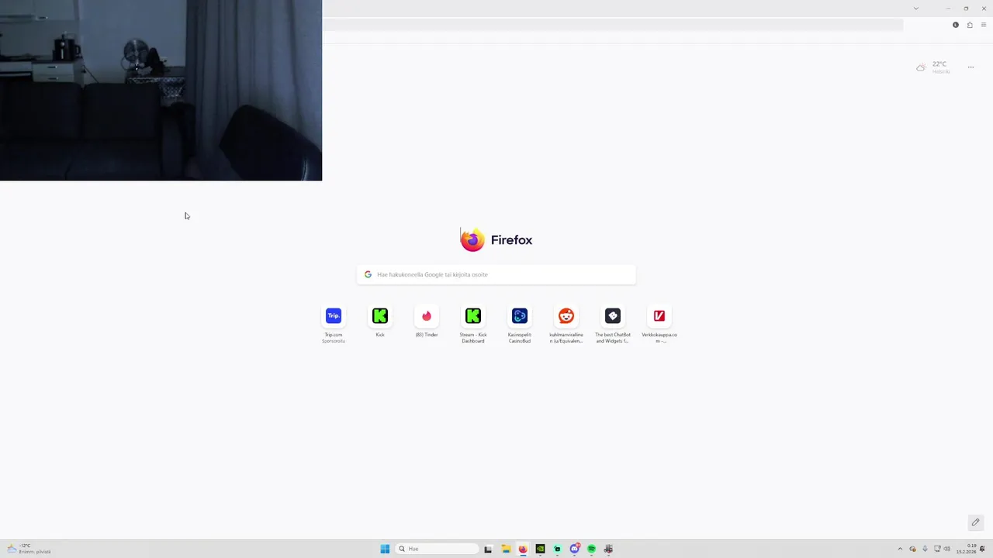The height and width of the screenshot is (558, 993).
Task: Minimize the Firefox window
Action: tap(947, 9)
